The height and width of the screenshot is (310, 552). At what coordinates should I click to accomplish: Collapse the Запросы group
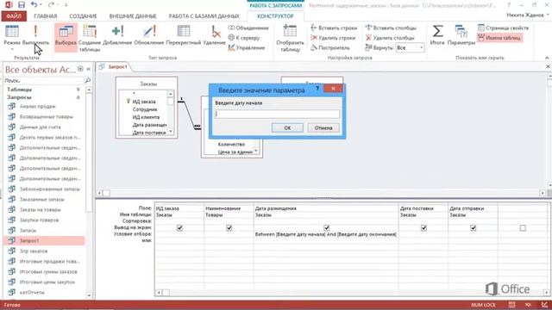pos(78,97)
